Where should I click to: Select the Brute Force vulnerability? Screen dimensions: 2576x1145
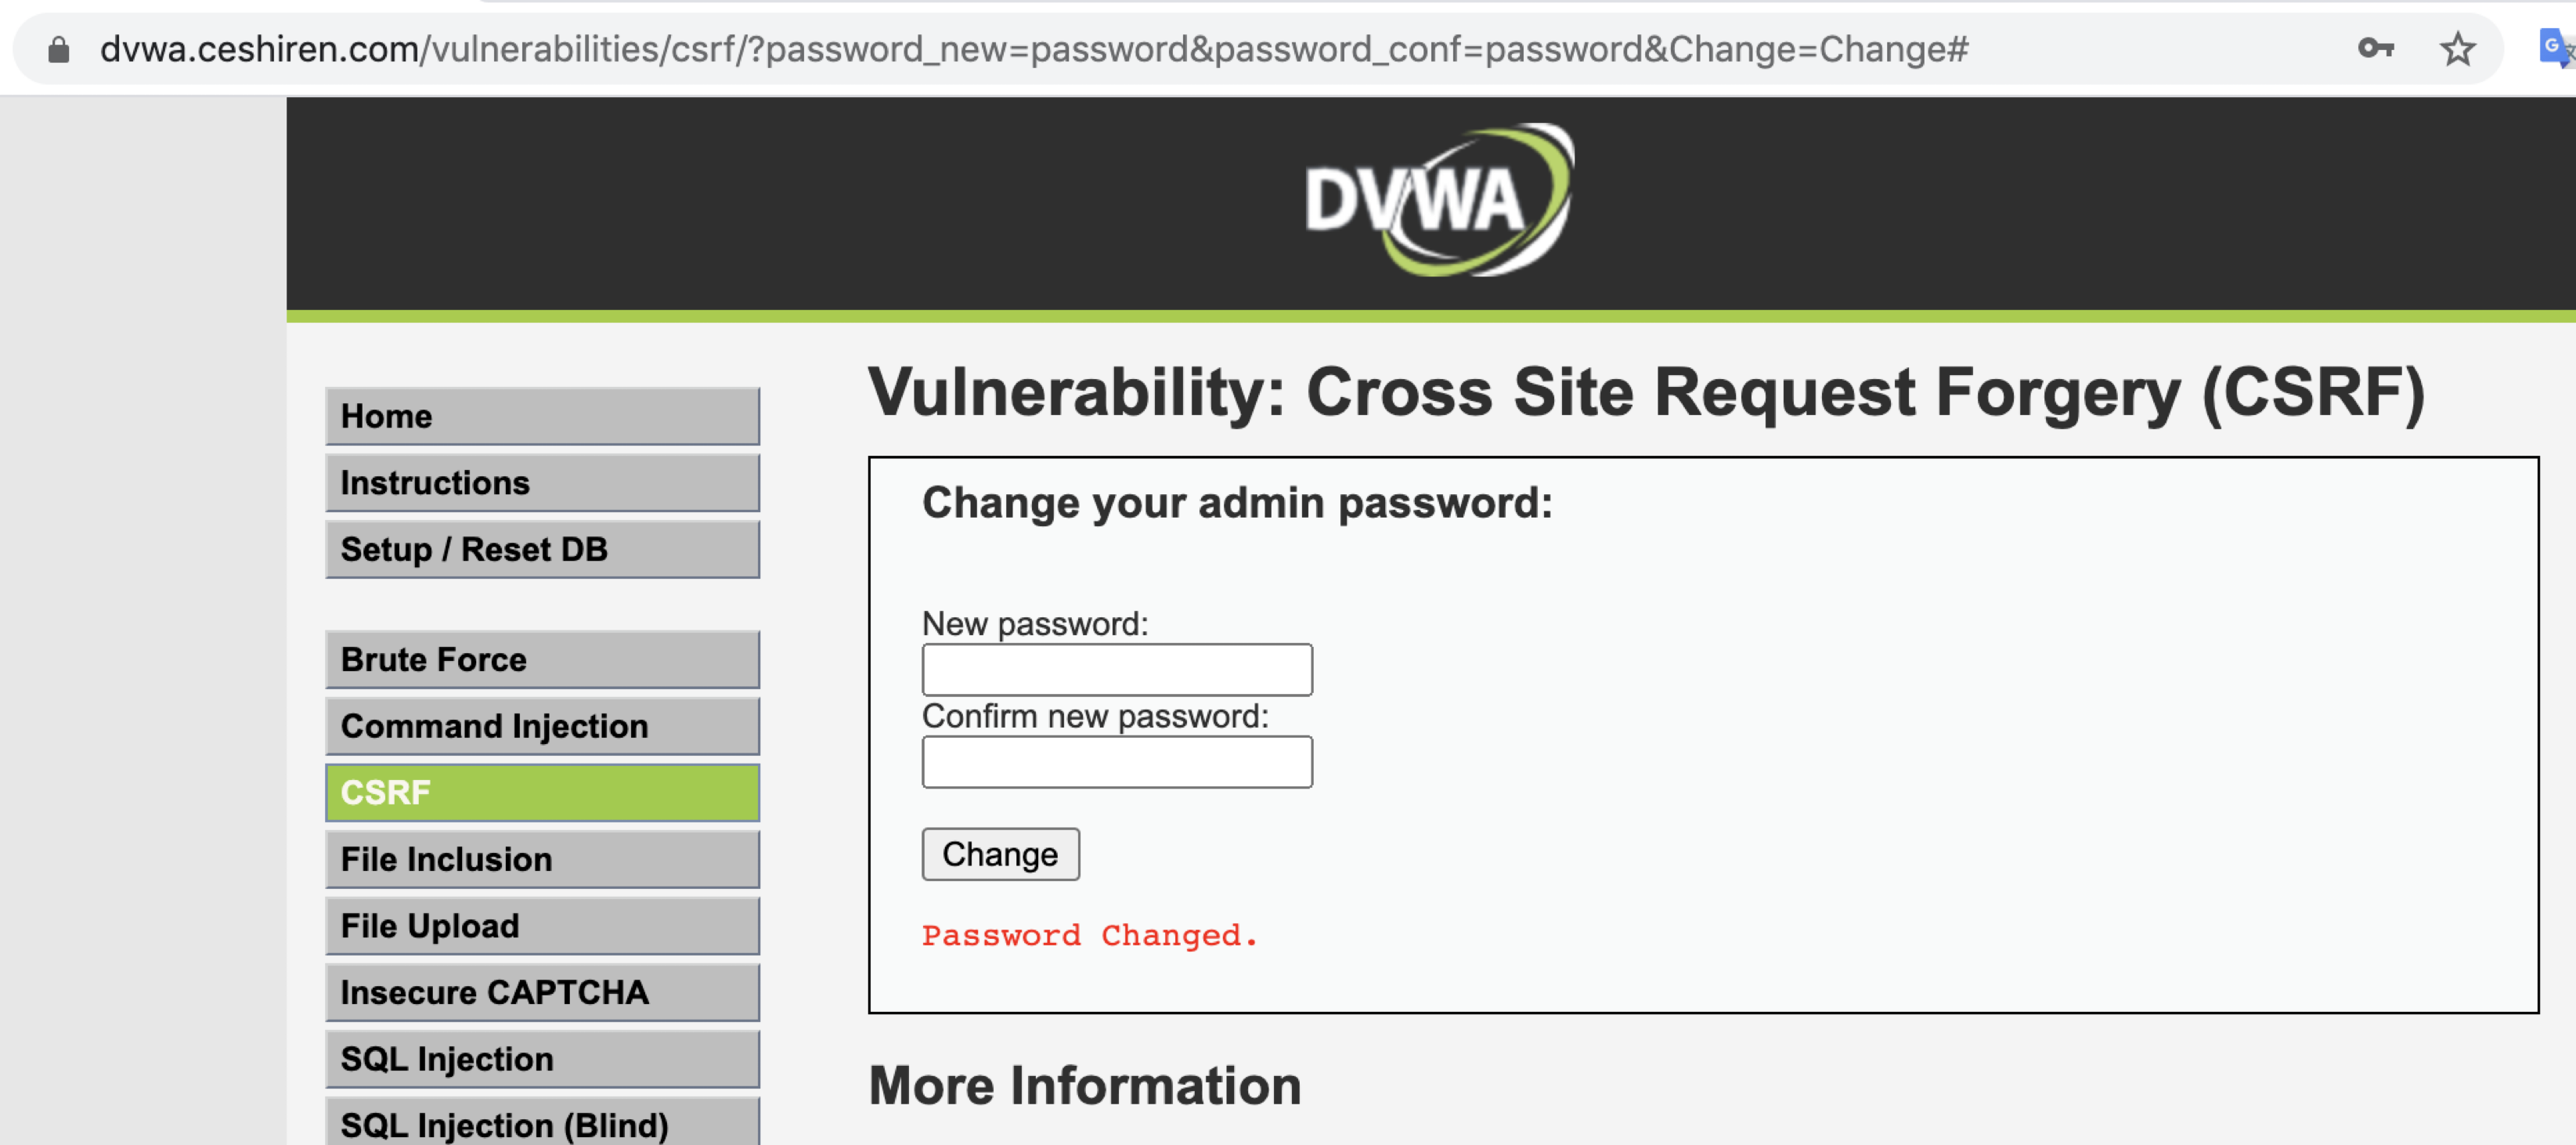coord(542,660)
